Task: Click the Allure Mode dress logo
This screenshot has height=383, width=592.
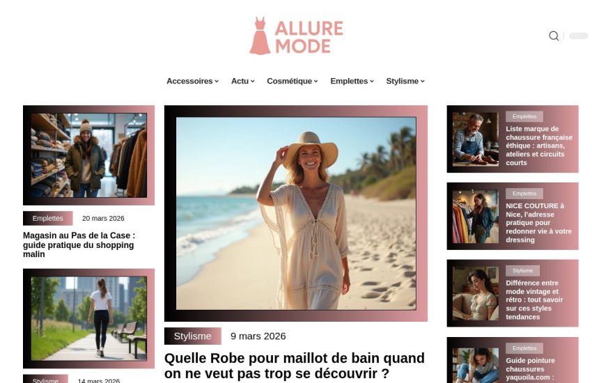Action: [296, 36]
